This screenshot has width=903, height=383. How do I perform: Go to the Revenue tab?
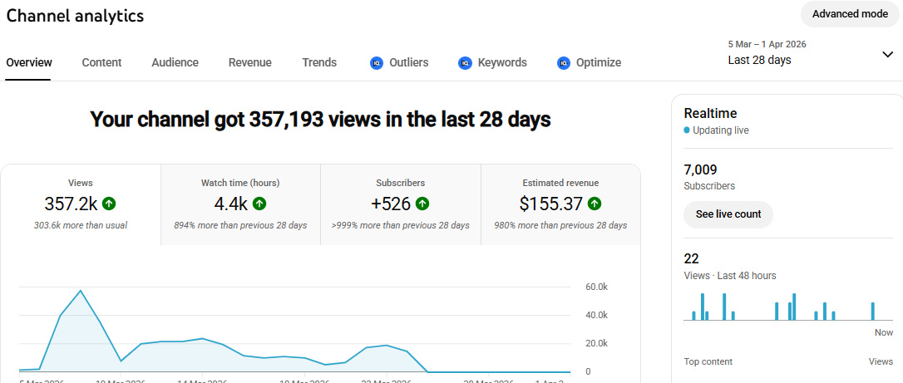[x=249, y=63]
